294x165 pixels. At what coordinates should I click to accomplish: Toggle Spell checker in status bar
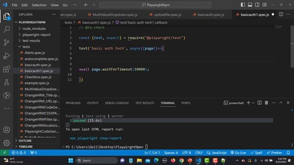pos(256,153)
